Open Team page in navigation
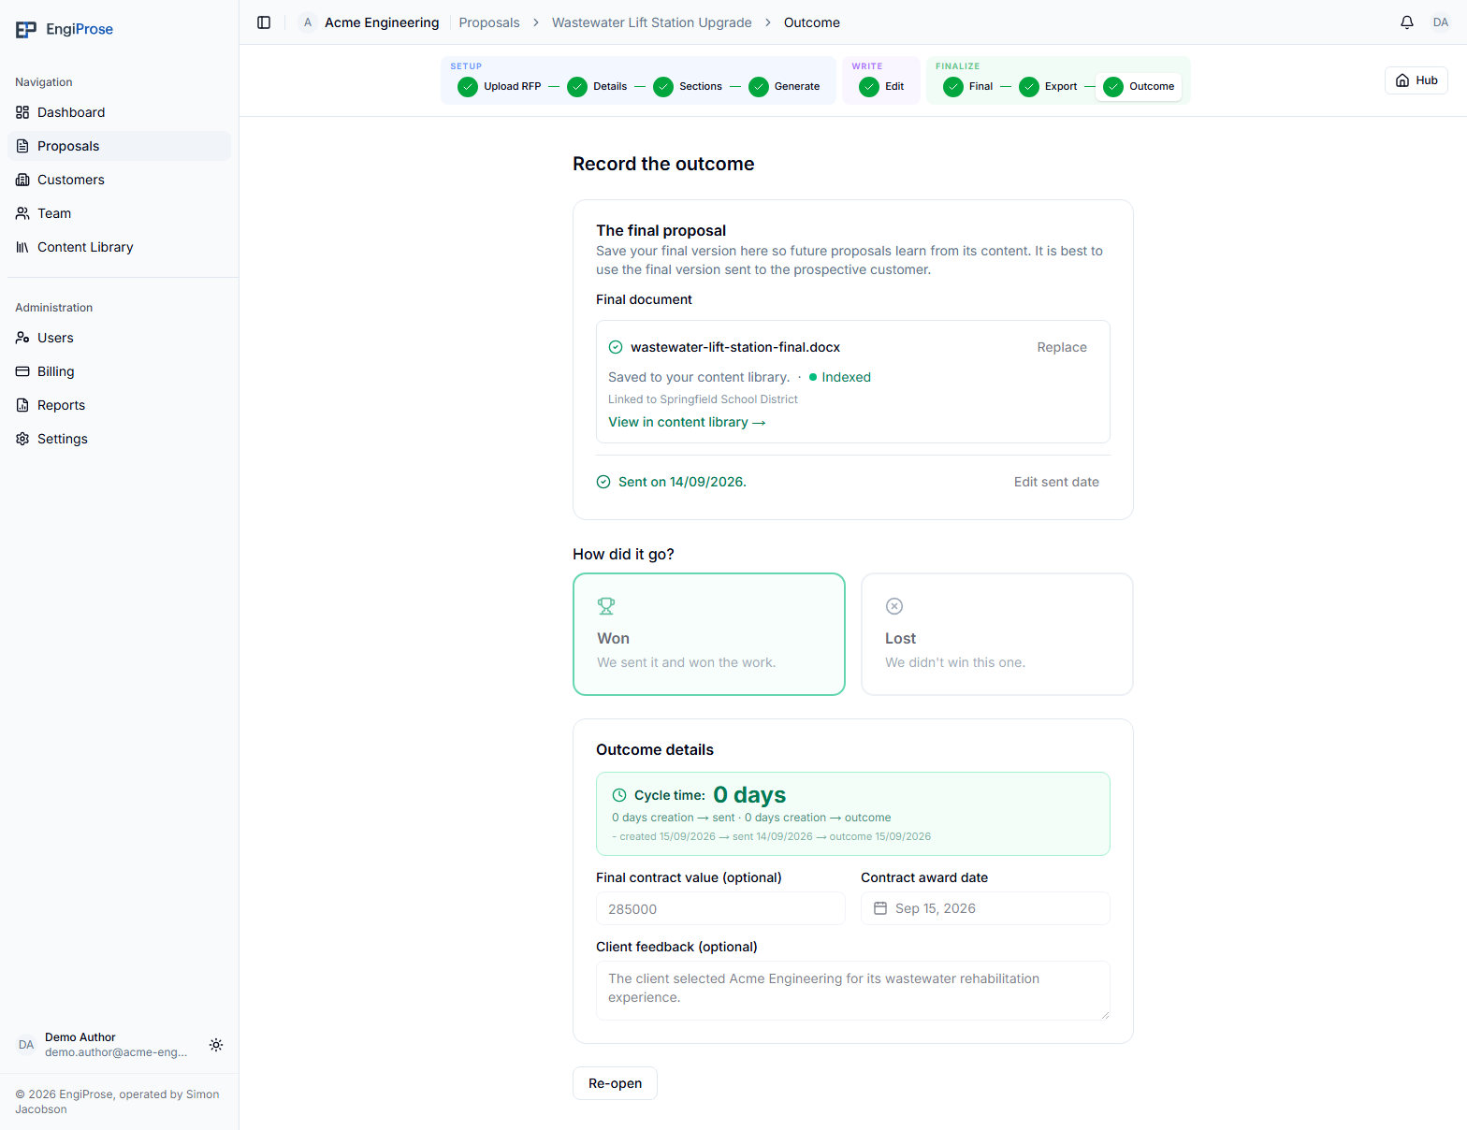This screenshot has width=1467, height=1130. tap(120, 213)
